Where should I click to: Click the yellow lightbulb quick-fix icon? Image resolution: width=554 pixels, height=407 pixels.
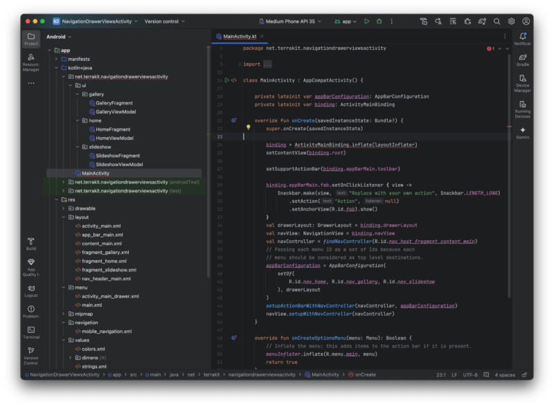(248, 127)
